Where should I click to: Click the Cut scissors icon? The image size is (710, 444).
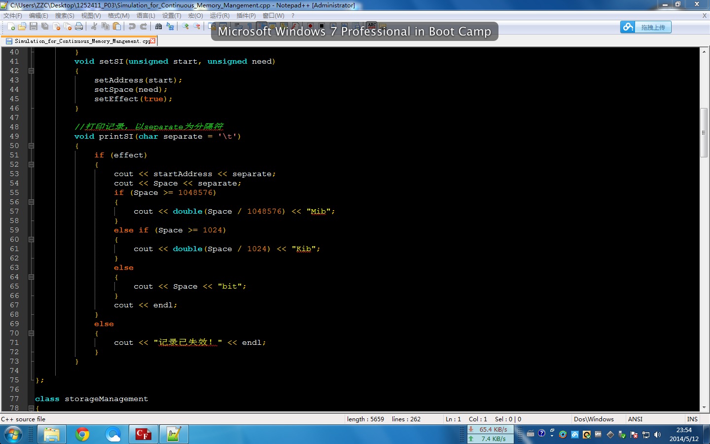pyautogui.click(x=94, y=26)
